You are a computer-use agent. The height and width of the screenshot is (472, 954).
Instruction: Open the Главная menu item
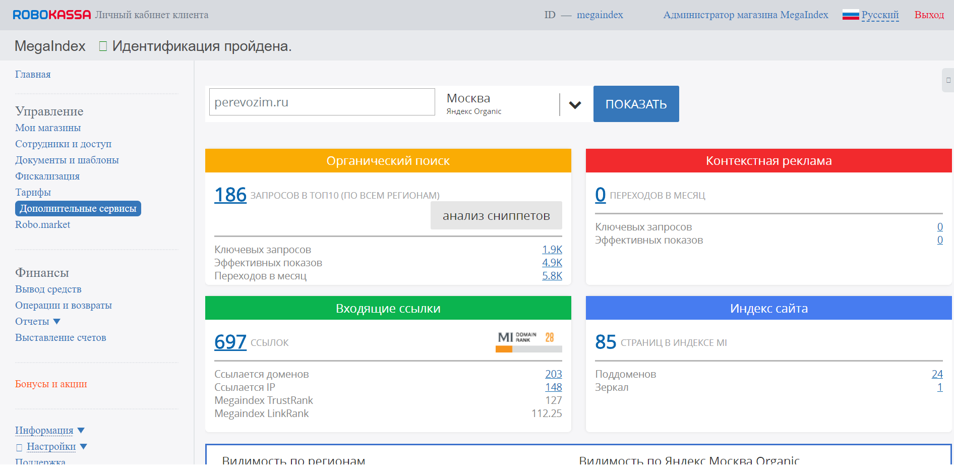coord(33,74)
